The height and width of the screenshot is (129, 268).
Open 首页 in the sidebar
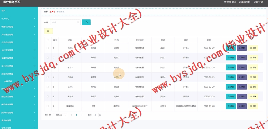19,11
